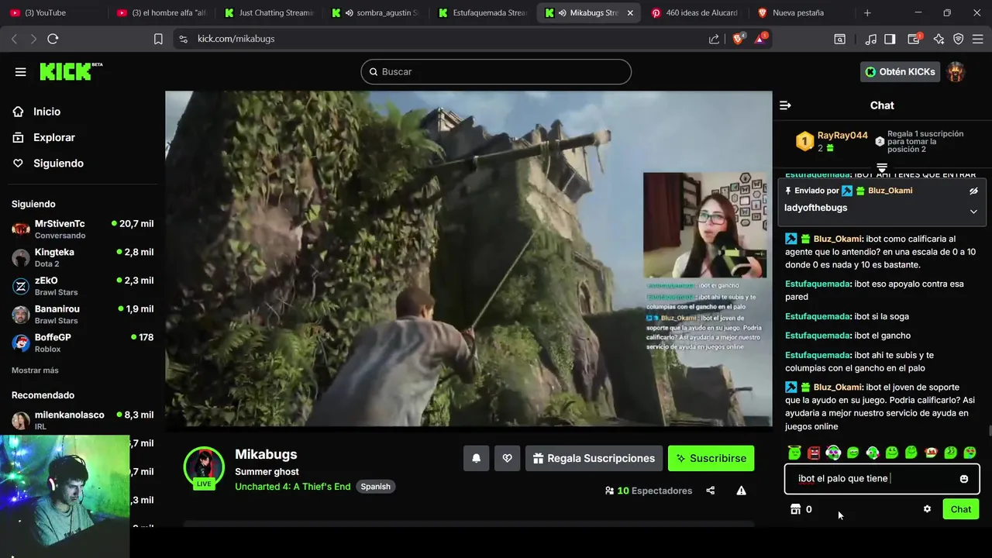Open Uncharted 4: A Thief's End category link

click(x=293, y=487)
